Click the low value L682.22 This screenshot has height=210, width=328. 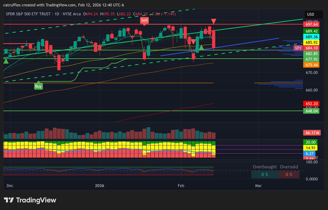pos(124,14)
